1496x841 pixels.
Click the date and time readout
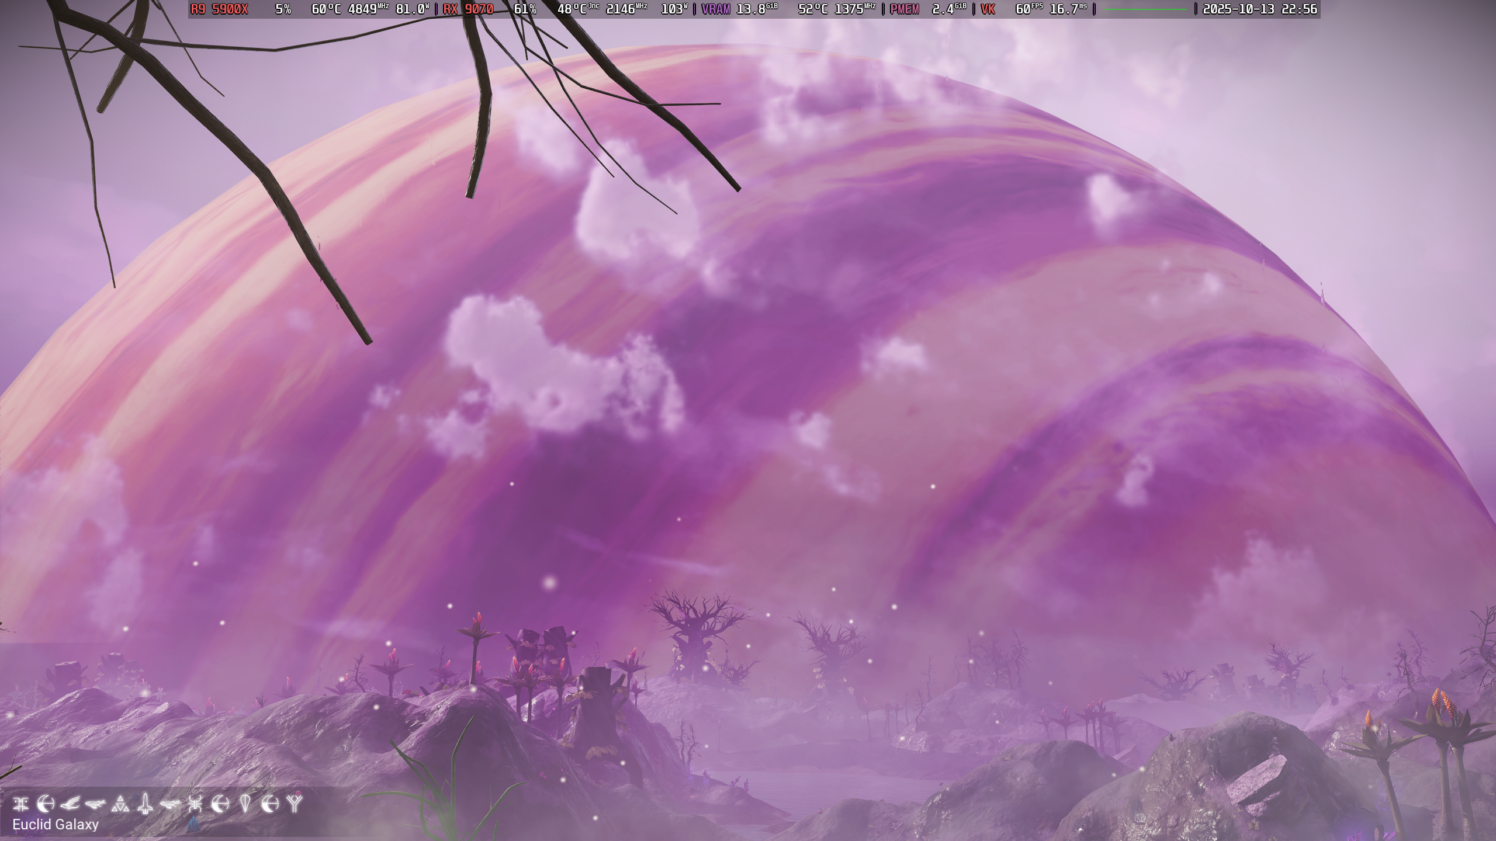(1259, 9)
